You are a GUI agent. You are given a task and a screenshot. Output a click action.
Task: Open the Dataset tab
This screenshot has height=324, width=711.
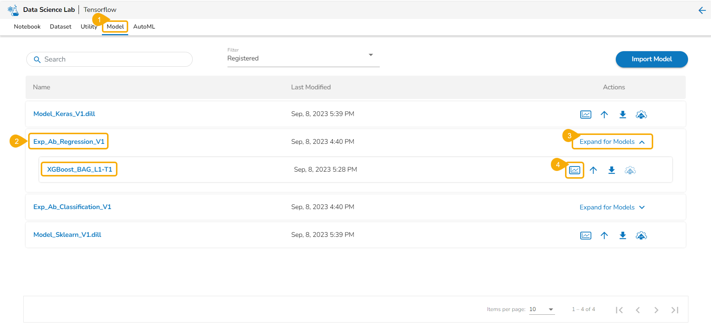click(60, 27)
